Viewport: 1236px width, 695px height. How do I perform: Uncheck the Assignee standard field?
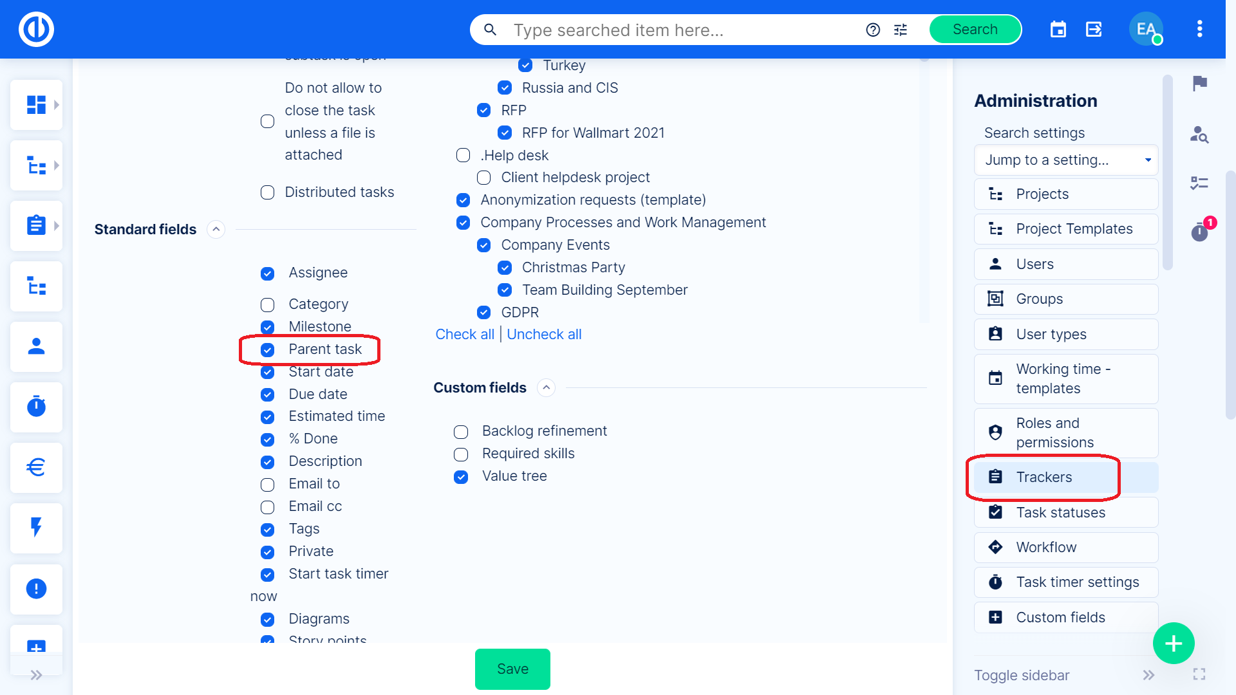point(267,273)
